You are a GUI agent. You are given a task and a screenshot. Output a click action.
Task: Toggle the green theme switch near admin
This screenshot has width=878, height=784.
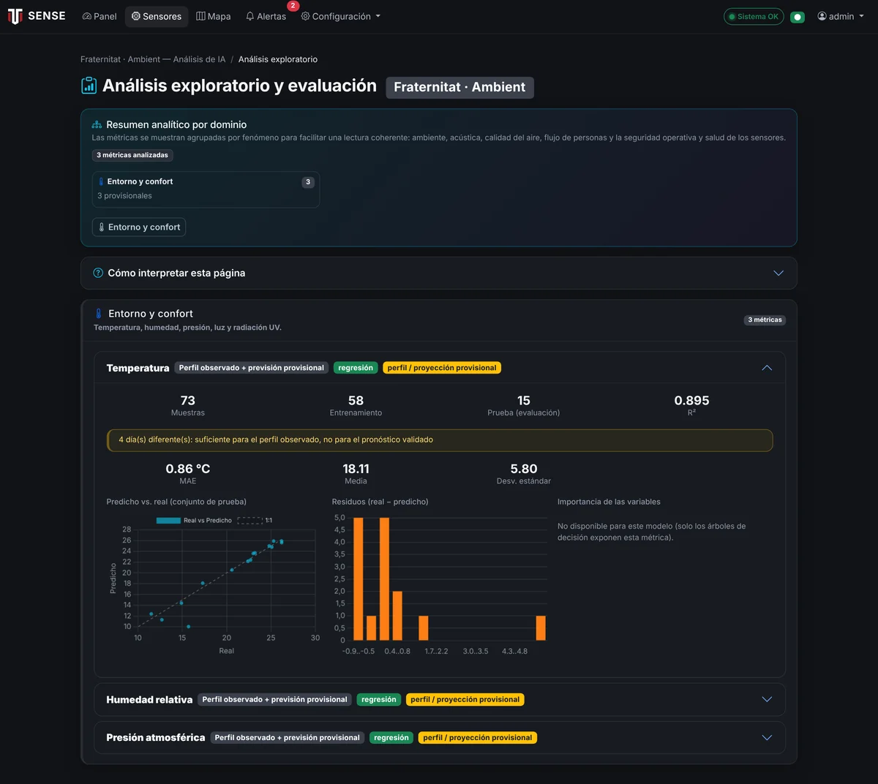pos(798,17)
